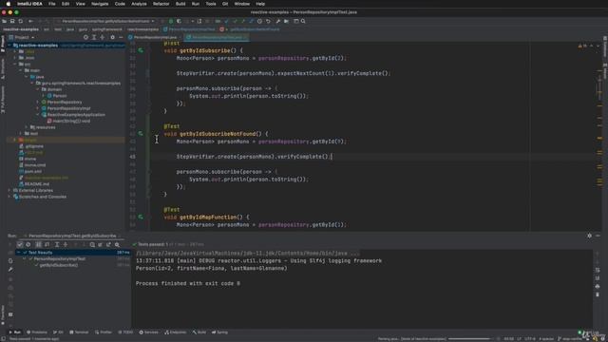This screenshot has width=608, height=342.
Task: Click progress bar in status bar
Action: point(469,339)
